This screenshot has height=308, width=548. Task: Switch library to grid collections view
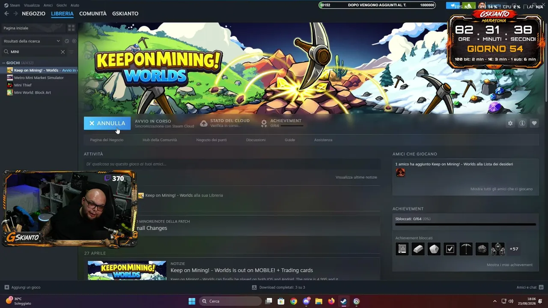click(x=71, y=28)
